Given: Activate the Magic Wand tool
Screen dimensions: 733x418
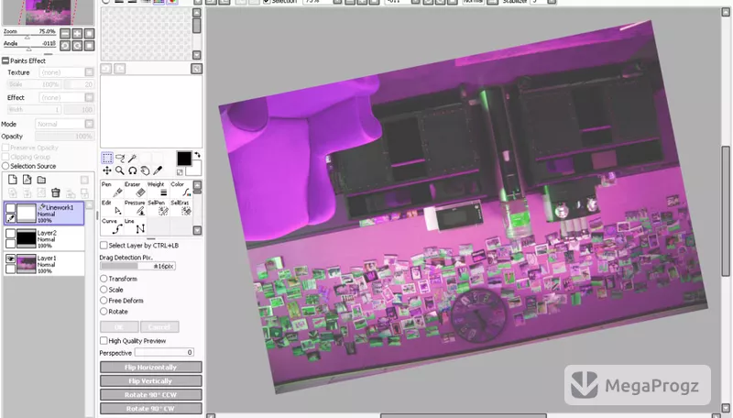Looking at the screenshot, I should (132, 158).
